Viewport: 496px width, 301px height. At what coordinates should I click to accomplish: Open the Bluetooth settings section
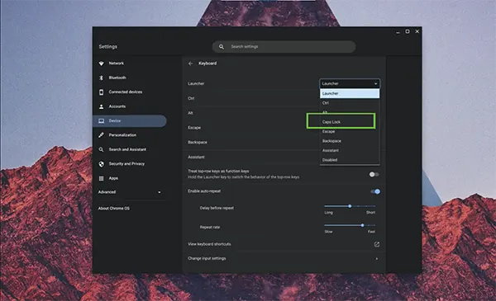tap(117, 78)
